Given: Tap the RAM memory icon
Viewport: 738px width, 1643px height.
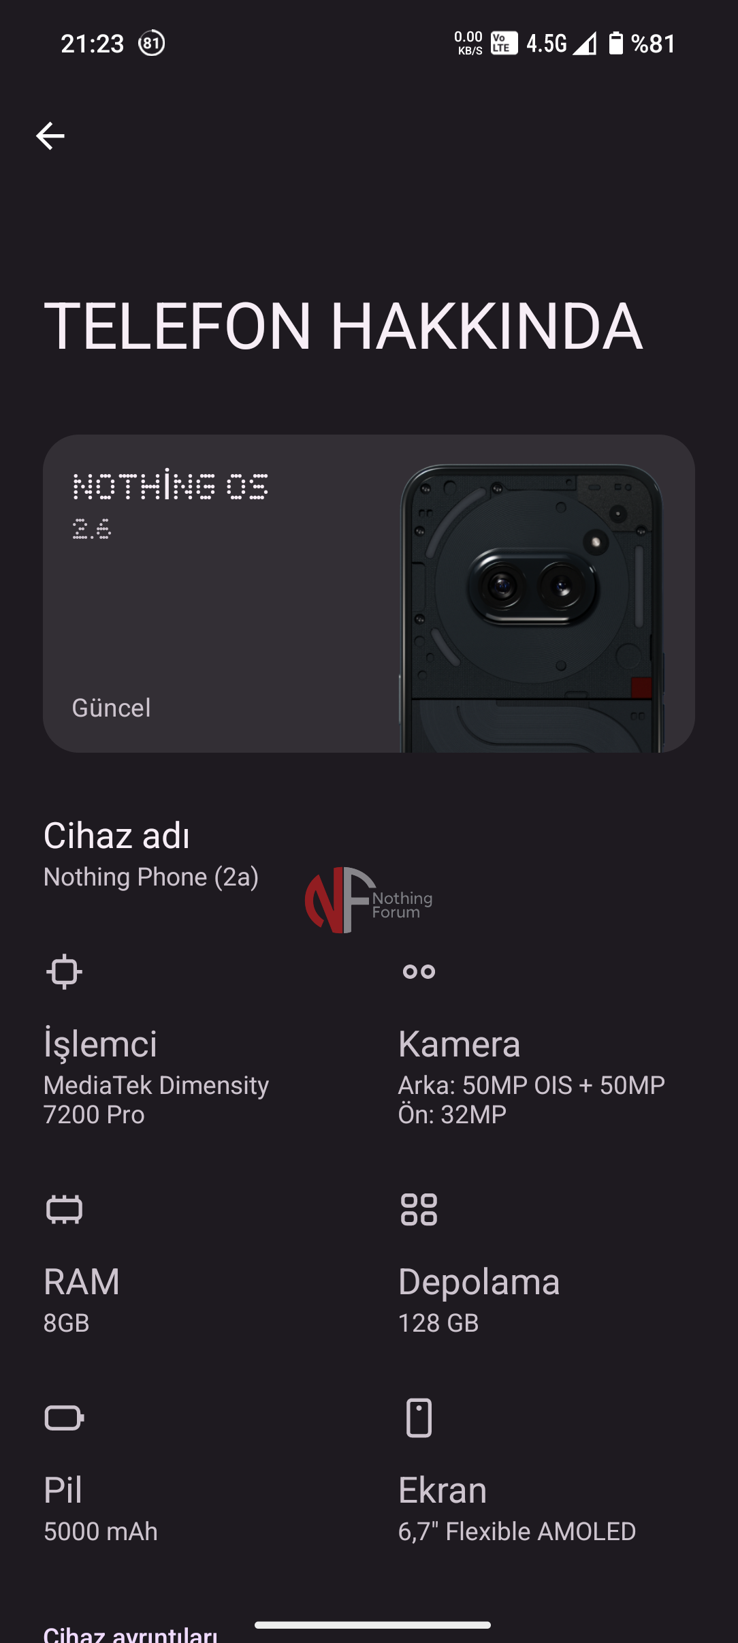Looking at the screenshot, I should [64, 1209].
